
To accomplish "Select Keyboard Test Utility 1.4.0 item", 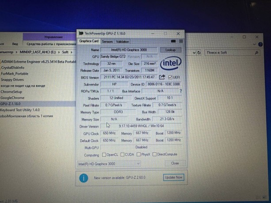I will 20,110.
